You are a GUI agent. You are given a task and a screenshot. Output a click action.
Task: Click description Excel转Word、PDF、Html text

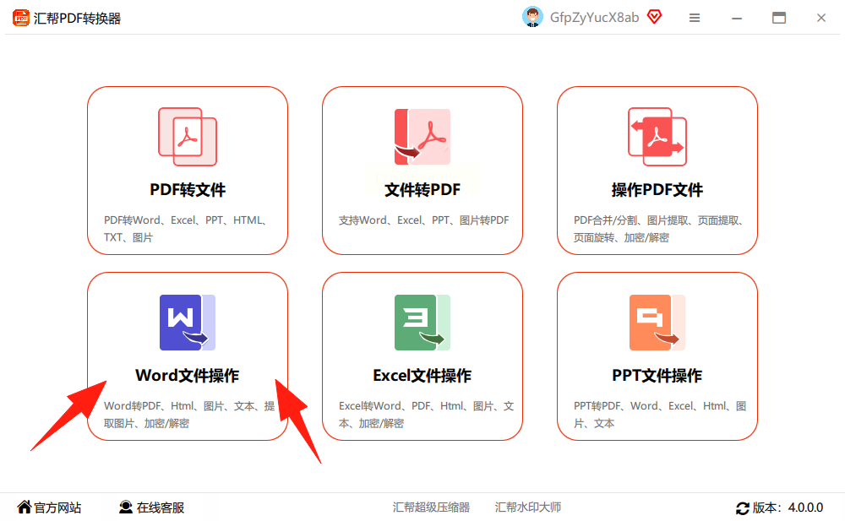pos(426,415)
